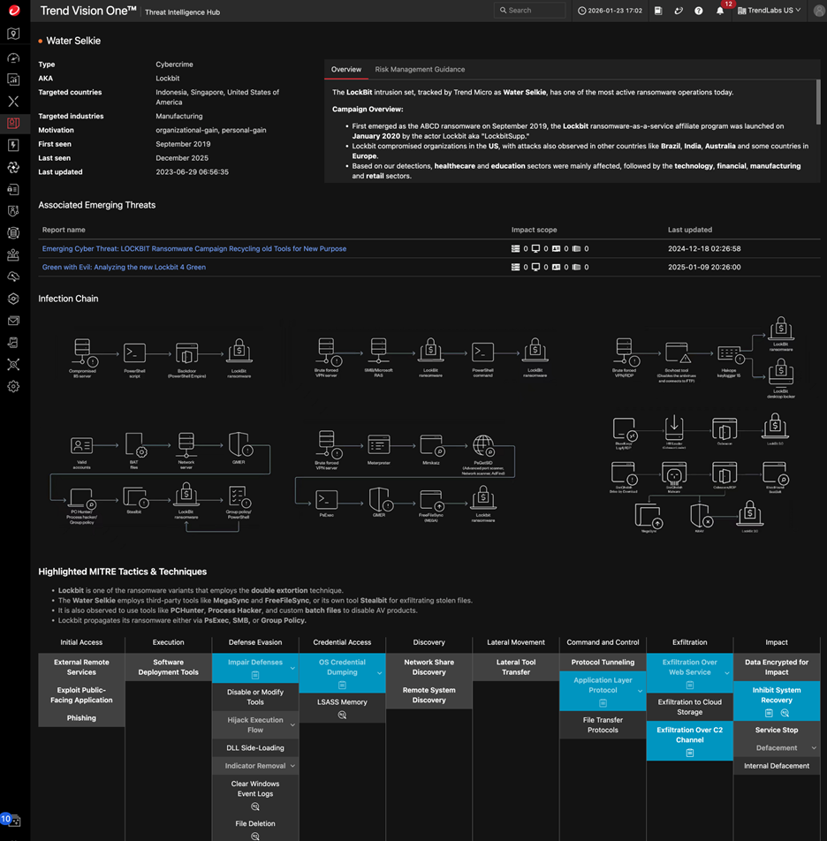Viewport: 827px width, 841px height.
Task: Open the settings gear in left sidebar
Action: (x=13, y=386)
